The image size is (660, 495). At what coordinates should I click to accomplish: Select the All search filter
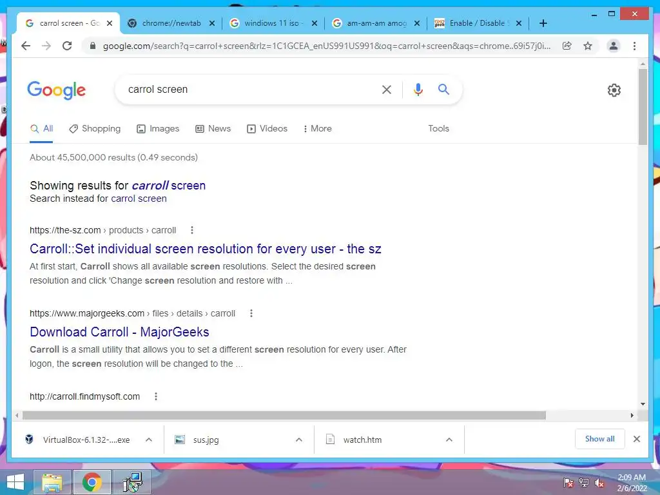[42, 129]
